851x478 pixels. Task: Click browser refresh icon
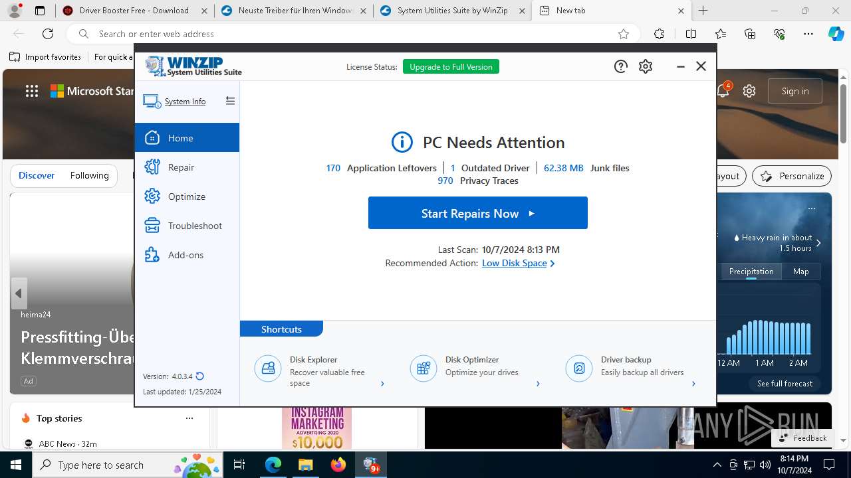(x=48, y=34)
